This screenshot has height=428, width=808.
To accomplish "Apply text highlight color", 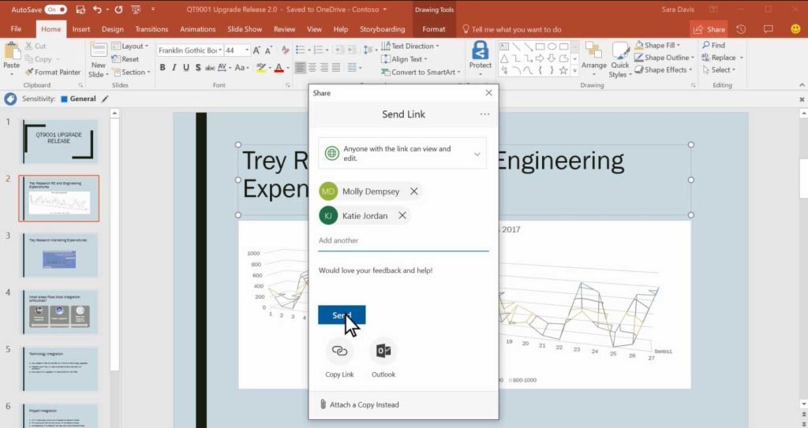I will tap(261, 68).
